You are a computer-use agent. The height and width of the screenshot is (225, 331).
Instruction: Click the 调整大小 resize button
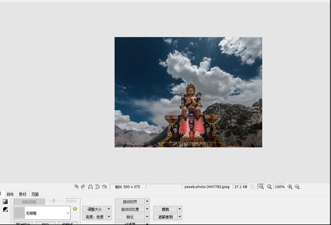pos(94,209)
